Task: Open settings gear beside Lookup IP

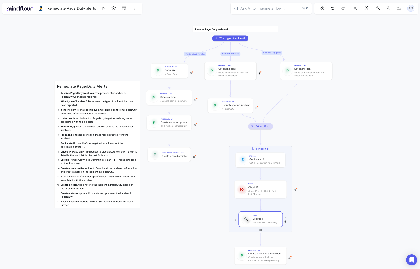Action: 285,221
